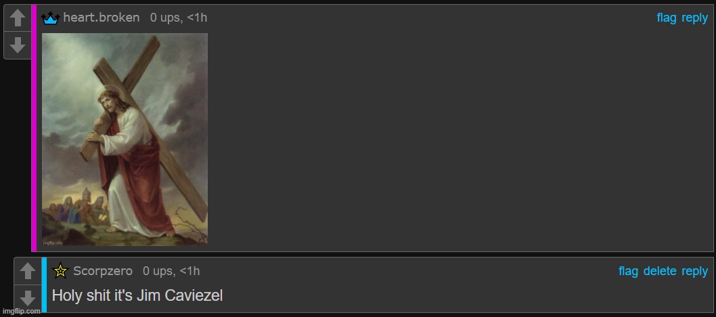Click the blue crown icon beside heart.broken
This screenshot has width=716, height=317.
50,19
